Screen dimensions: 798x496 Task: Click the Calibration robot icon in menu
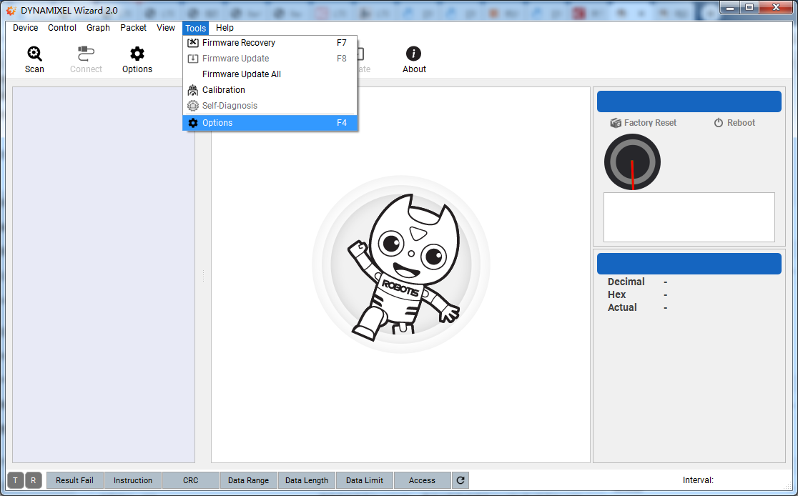192,90
